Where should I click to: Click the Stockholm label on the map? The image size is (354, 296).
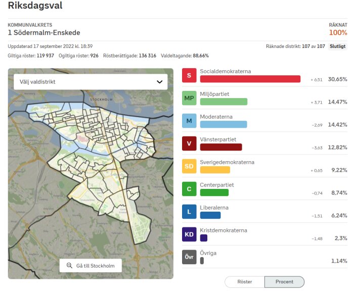(101, 100)
